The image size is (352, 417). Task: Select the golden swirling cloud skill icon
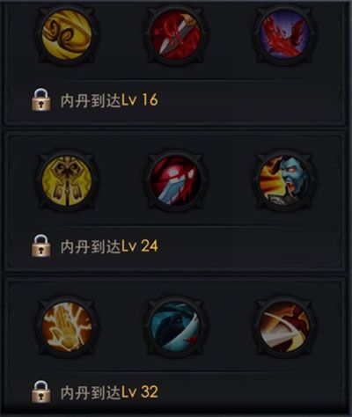67,34
